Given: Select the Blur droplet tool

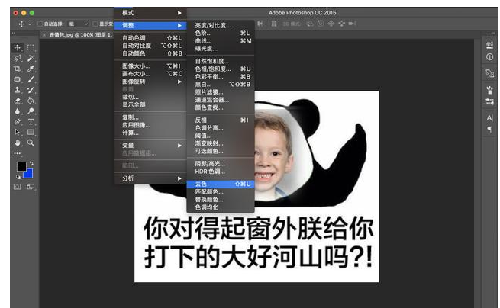Looking at the screenshot, I should point(18,111).
